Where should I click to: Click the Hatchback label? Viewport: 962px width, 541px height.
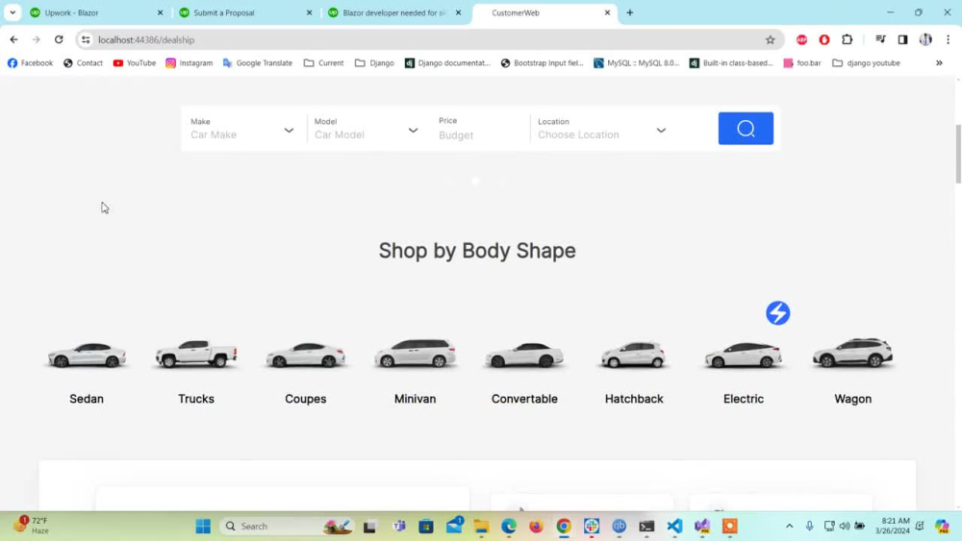634,399
